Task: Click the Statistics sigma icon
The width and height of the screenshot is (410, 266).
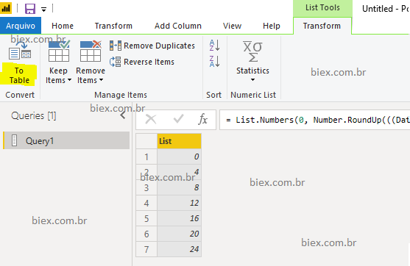Action: [252, 51]
